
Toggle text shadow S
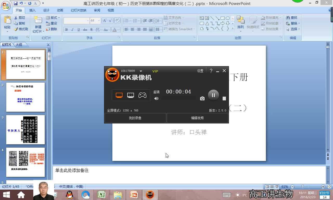[x=91, y=30]
